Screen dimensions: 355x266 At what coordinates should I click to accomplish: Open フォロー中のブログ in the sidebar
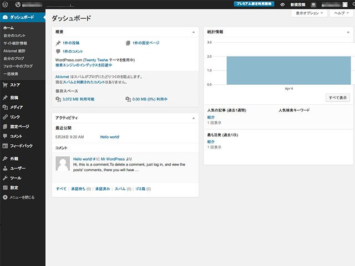pos(18,66)
